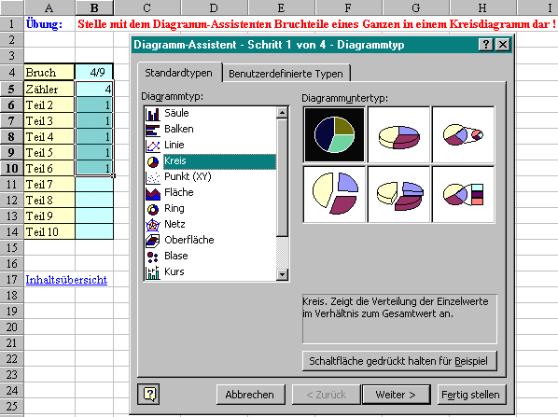Screen dimensions: 558x417
Task: Click the chart type list scrollbar thumb
Action: point(282,177)
